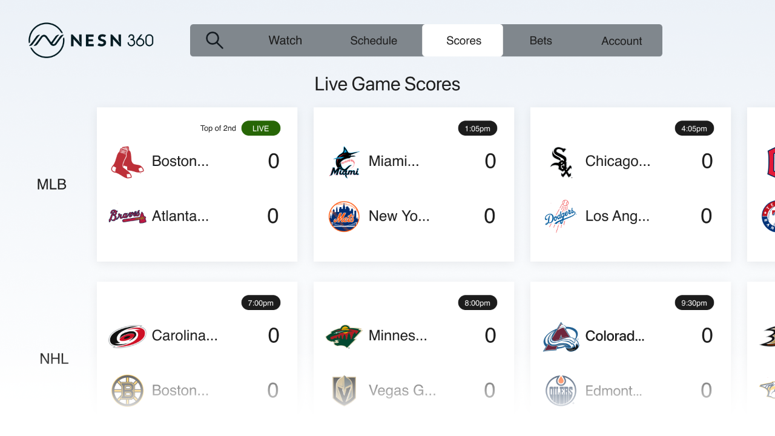This screenshot has height=436, width=775.
Task: Select the Boston Red Sox logo
Action: pos(127,161)
